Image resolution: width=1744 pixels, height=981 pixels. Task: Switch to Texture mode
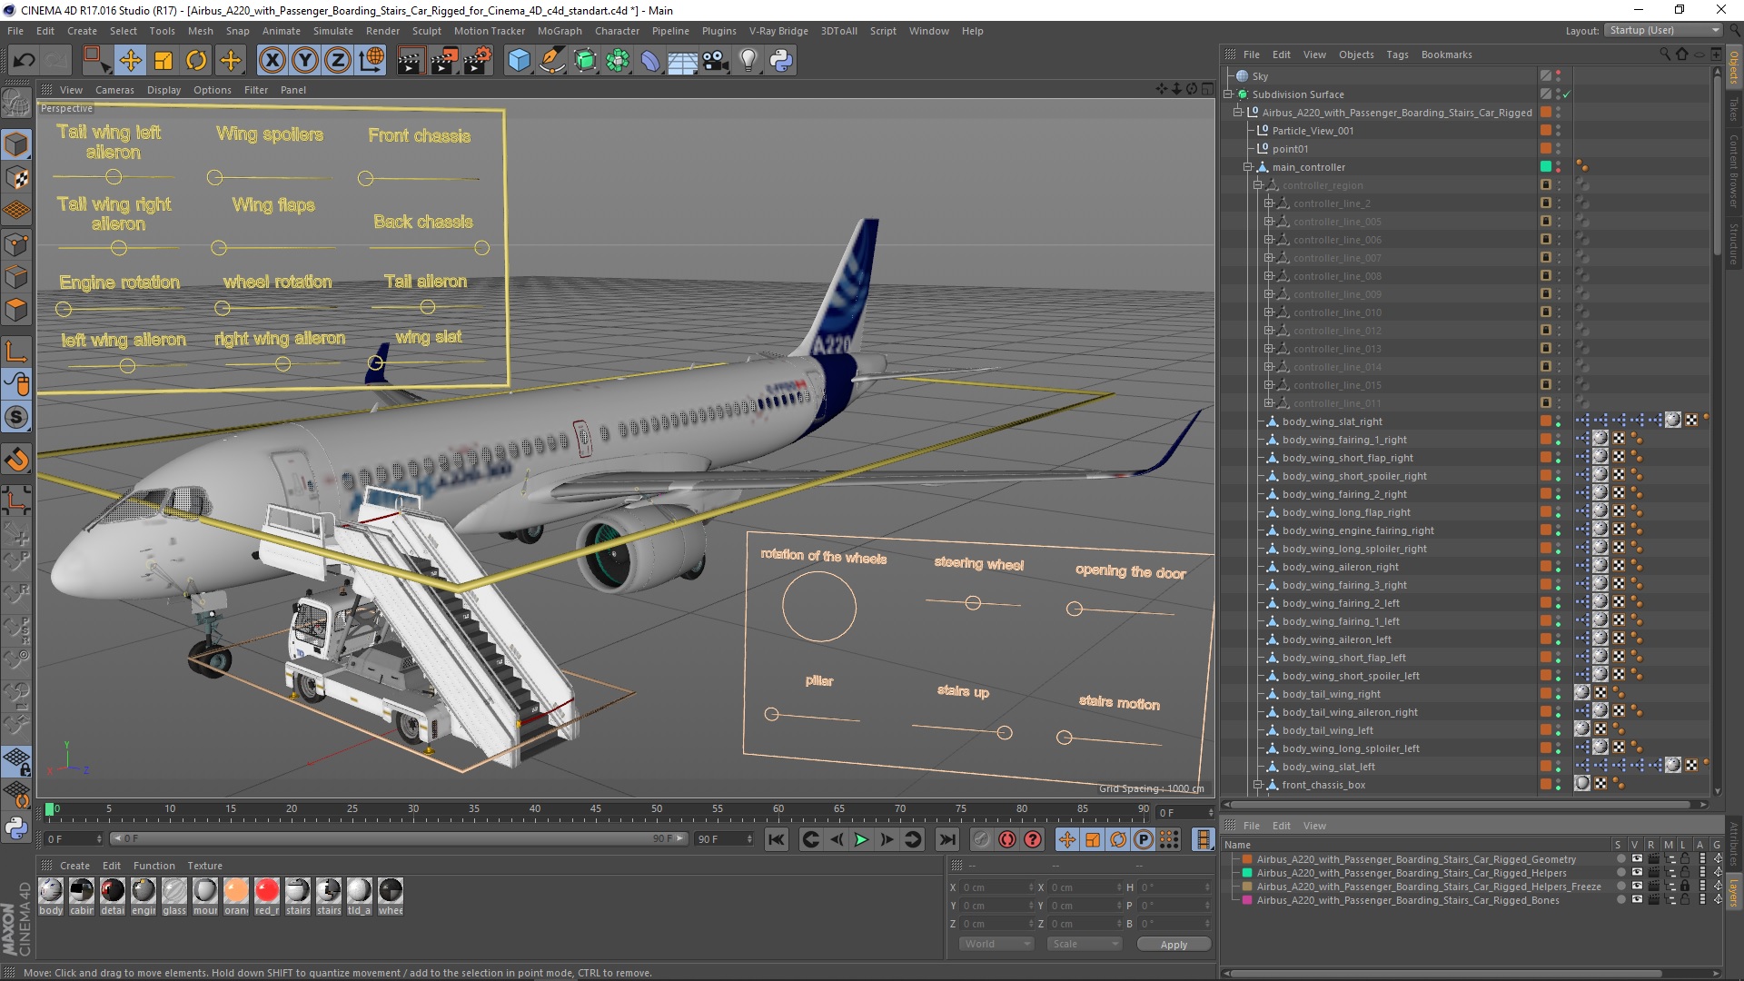(x=16, y=177)
